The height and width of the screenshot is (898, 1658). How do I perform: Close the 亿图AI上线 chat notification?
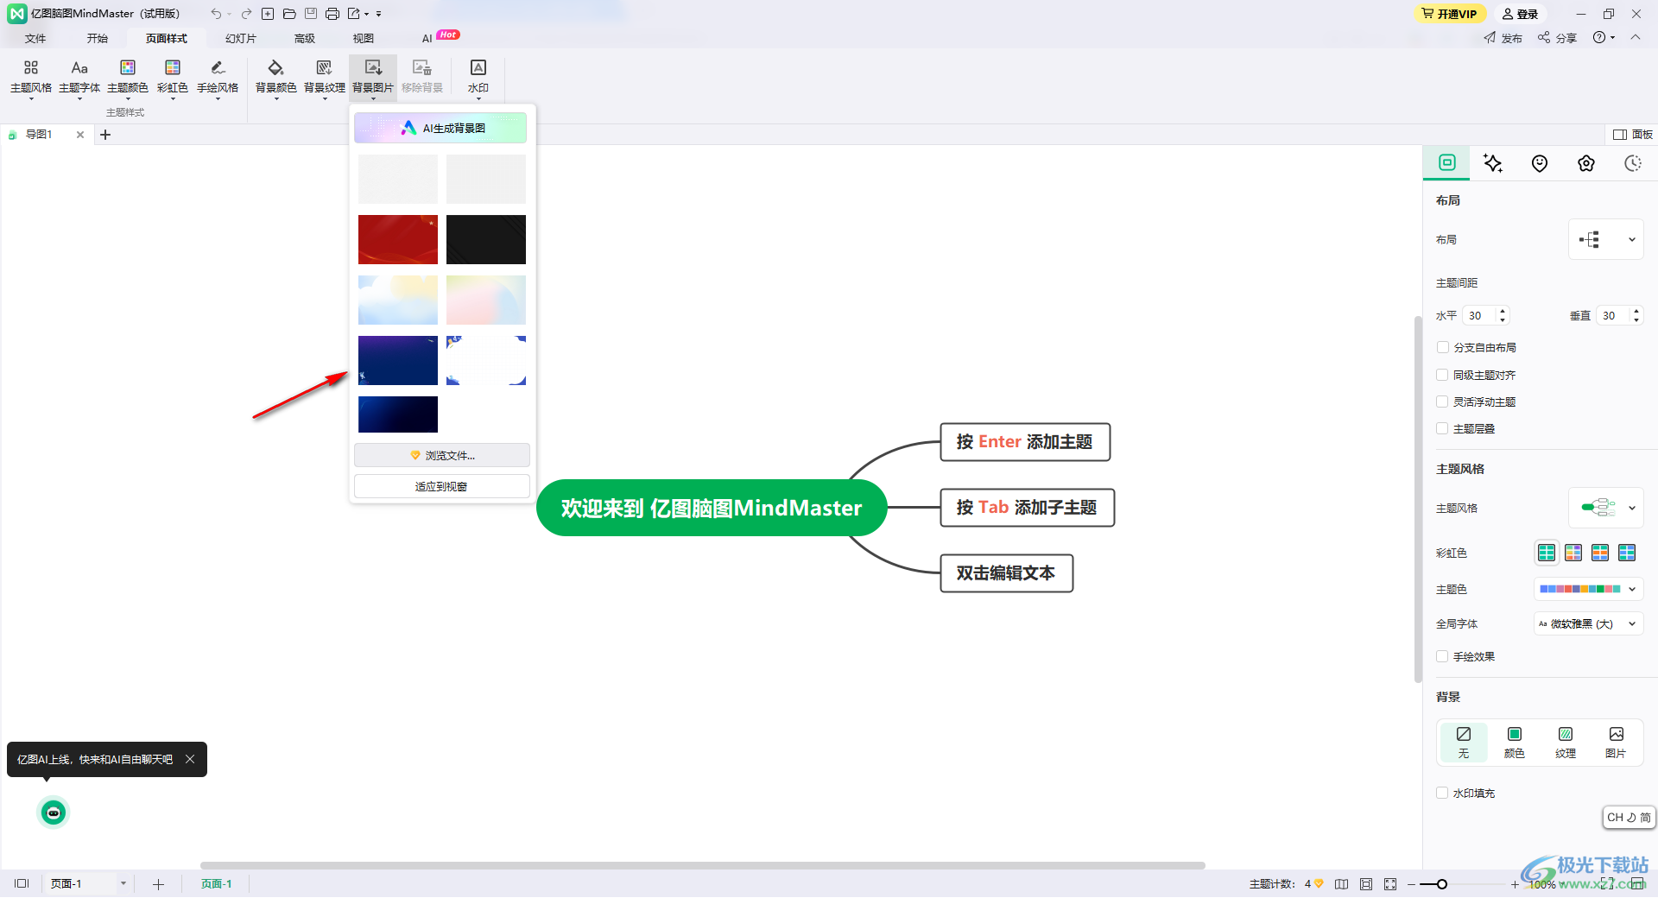click(x=190, y=759)
